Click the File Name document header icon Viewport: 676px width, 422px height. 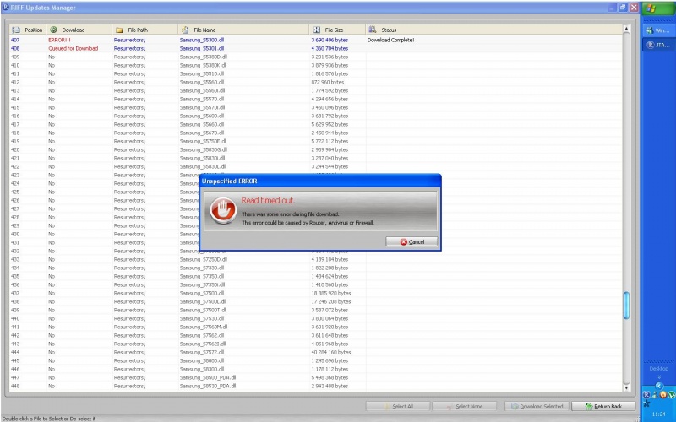185,30
